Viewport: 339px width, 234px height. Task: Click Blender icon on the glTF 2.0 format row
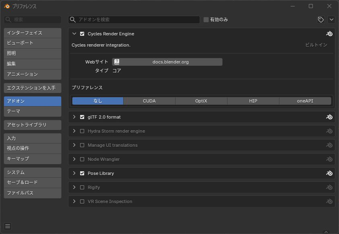(x=329, y=117)
